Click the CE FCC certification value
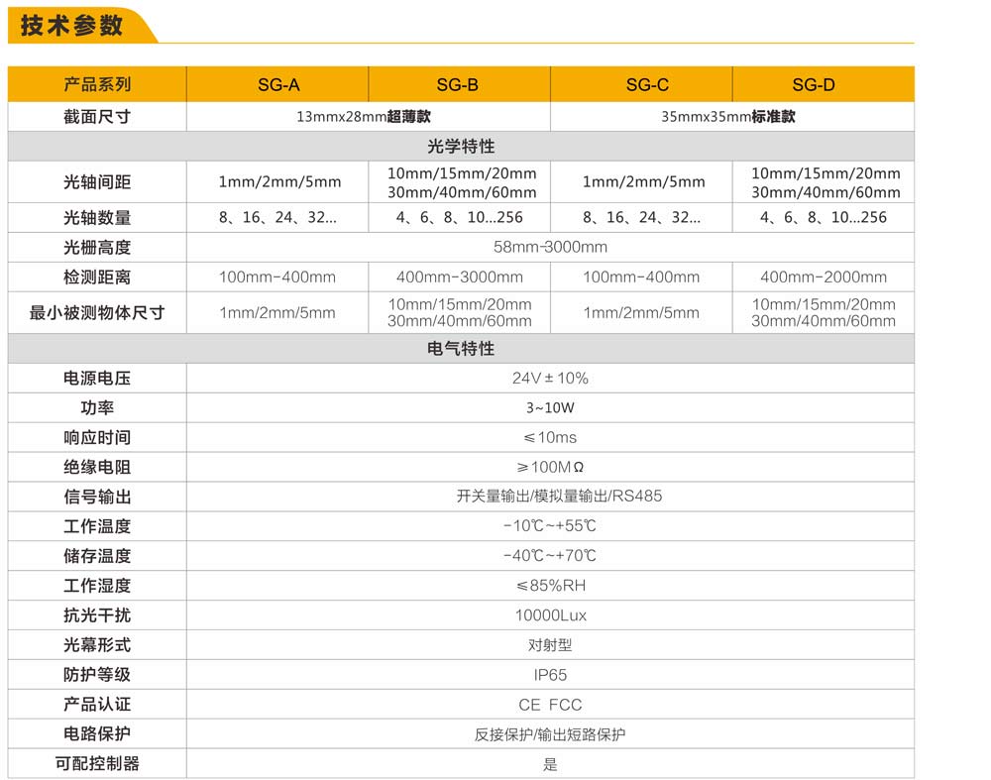The height and width of the screenshot is (780, 991). click(550, 705)
